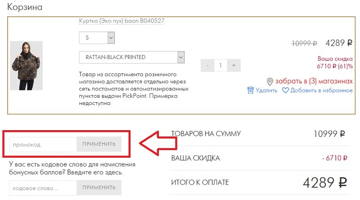Image resolution: width=360 pixels, height=200 pixels.
Task: Click the crossed-out 10999 ₽ old price
Action: [x=304, y=43]
